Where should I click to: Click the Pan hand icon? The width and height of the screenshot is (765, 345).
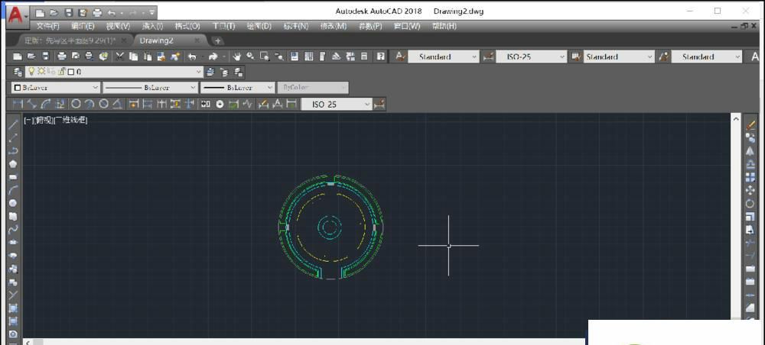pos(236,56)
